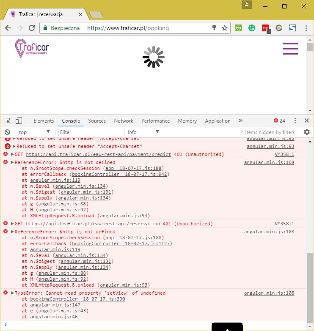Open the bookingController_18-07-17.js:942 link
This screenshot has width=314, height=331.
pos(119,174)
